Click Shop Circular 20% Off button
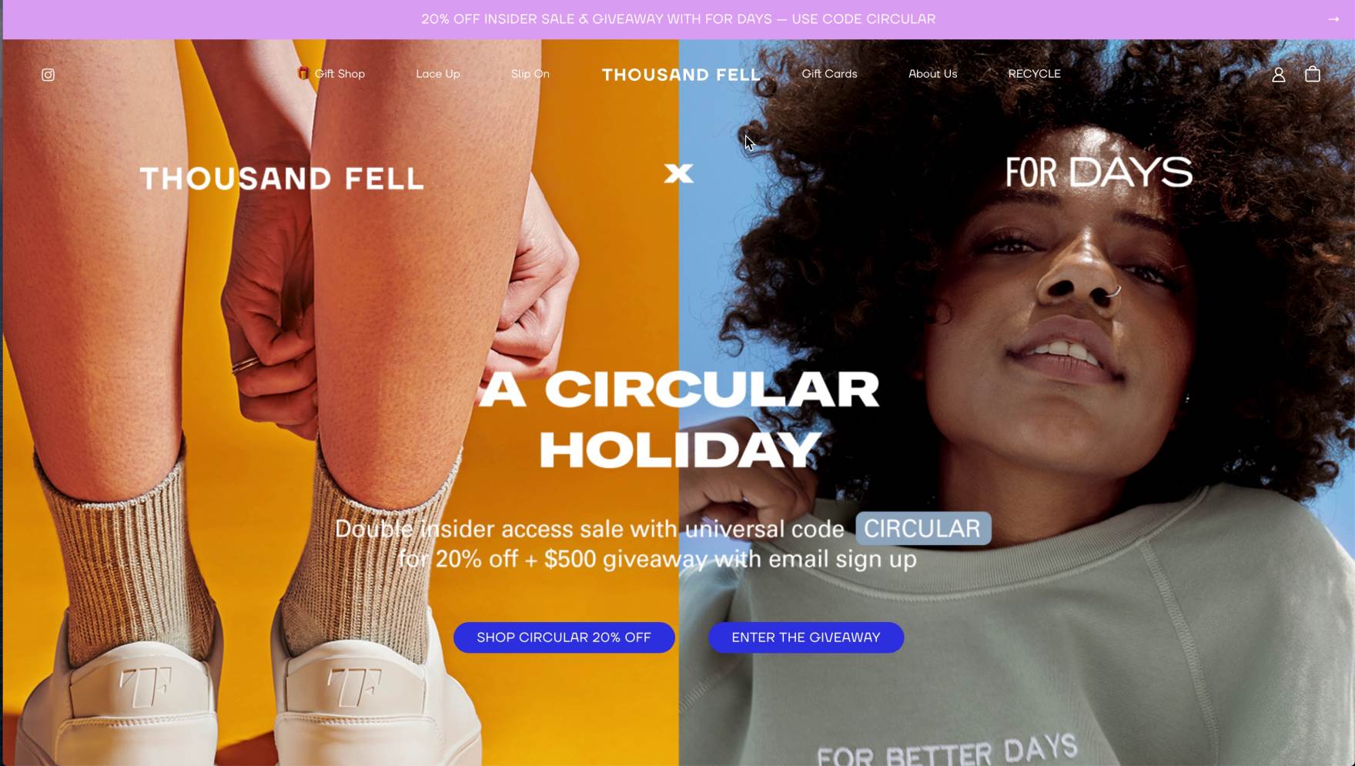The width and height of the screenshot is (1355, 766). click(564, 637)
